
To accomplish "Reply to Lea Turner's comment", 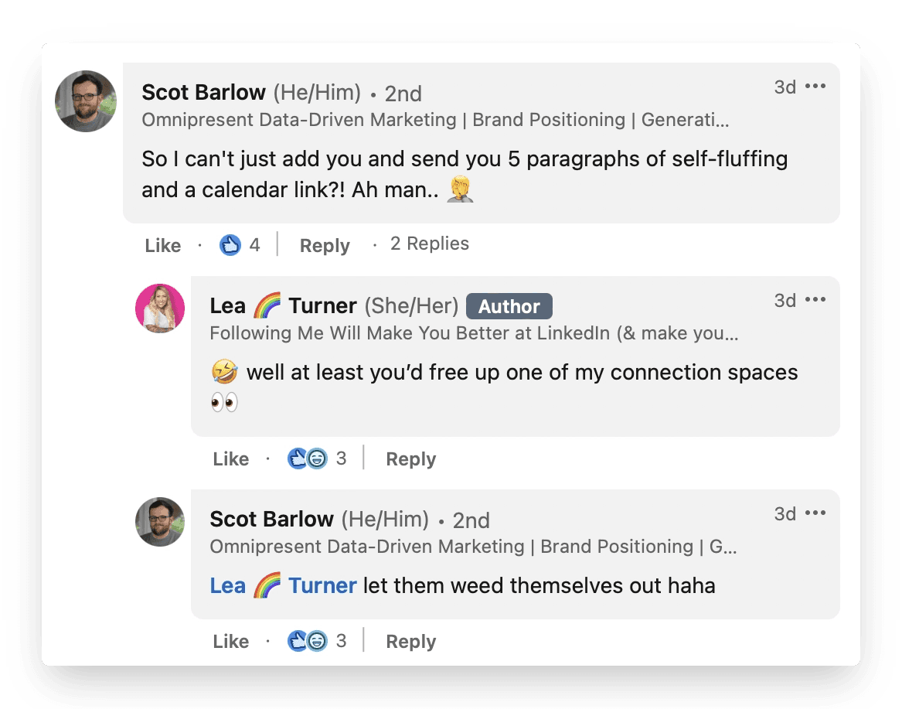I will [410, 459].
